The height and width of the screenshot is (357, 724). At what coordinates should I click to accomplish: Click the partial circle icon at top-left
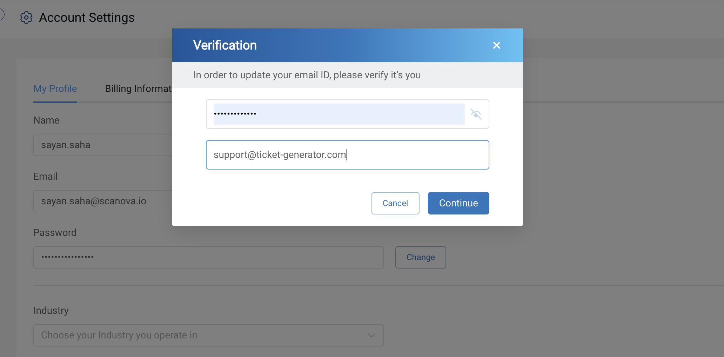click(2, 14)
